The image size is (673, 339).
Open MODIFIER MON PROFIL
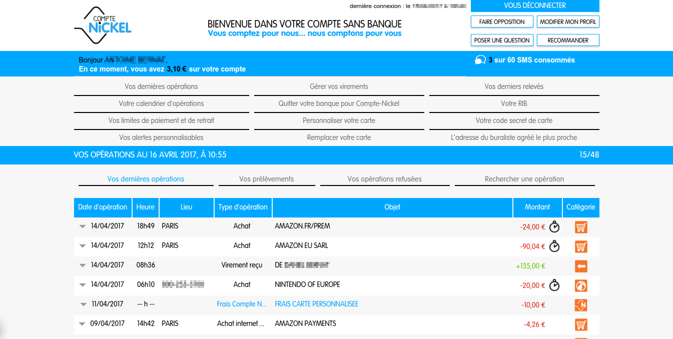(x=568, y=21)
